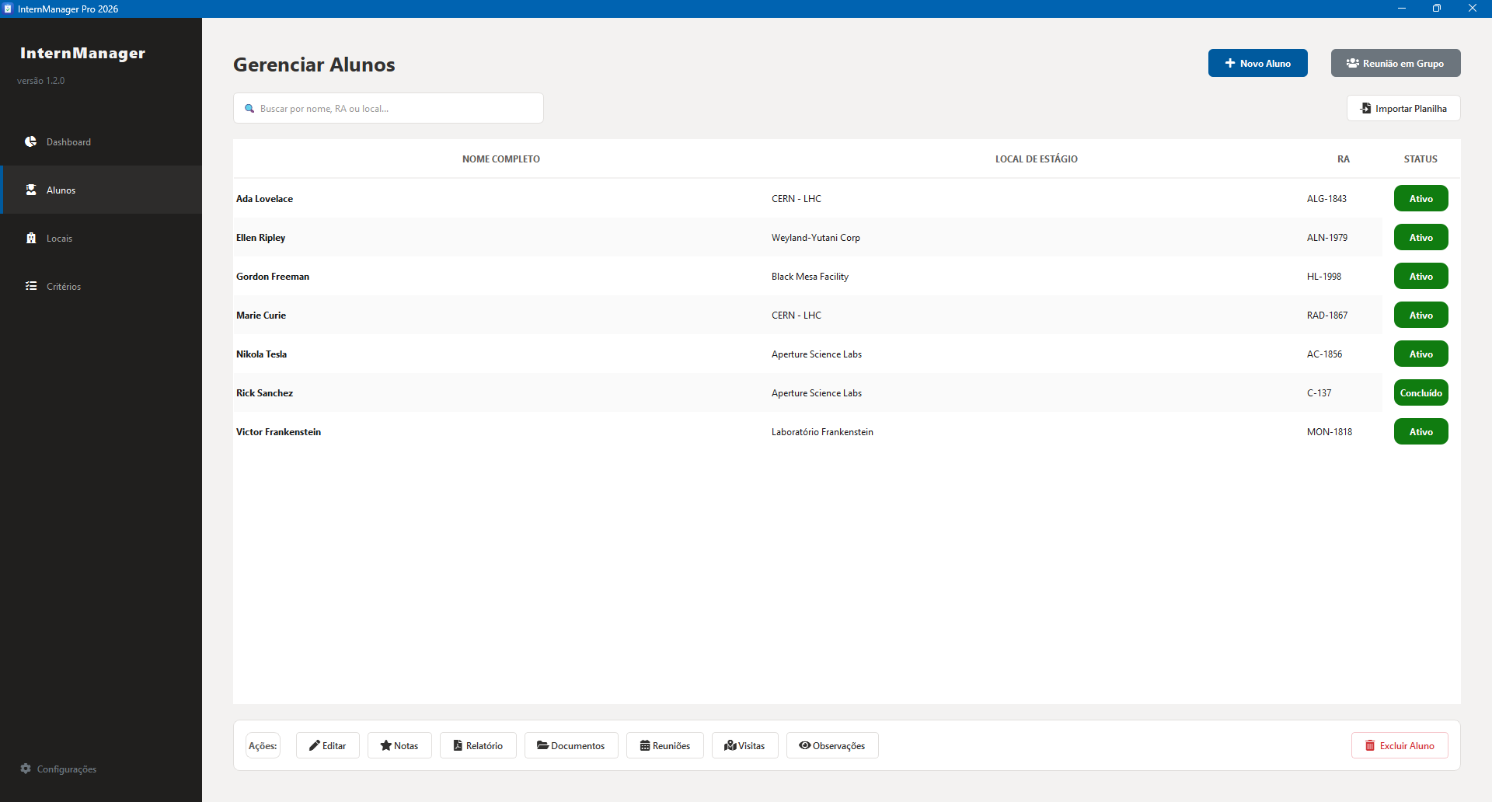Click the magnifier icon in search box

[249, 109]
